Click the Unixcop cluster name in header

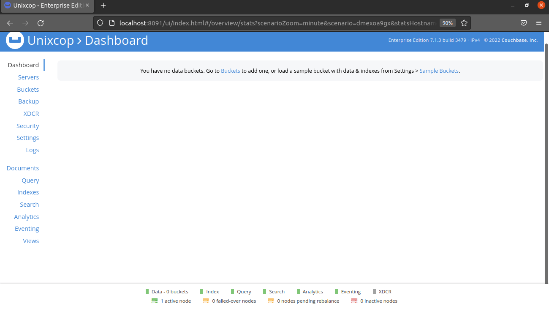51,41
